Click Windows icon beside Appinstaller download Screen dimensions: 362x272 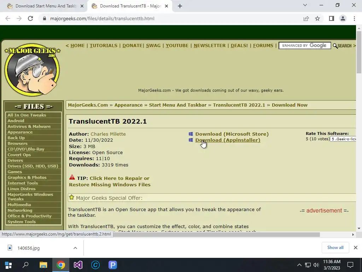pos(191,140)
